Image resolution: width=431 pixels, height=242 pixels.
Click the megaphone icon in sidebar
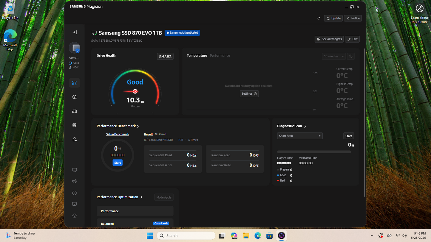click(x=75, y=181)
